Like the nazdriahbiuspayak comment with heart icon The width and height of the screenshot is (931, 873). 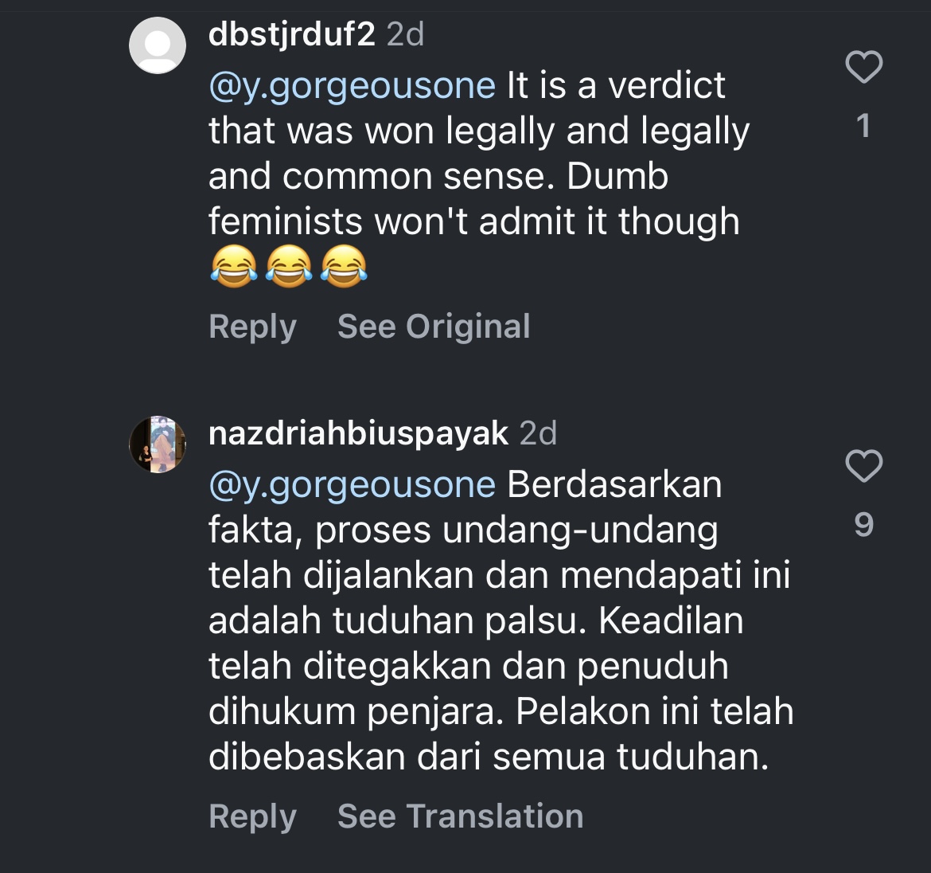(864, 466)
